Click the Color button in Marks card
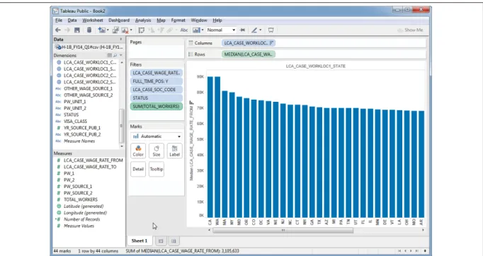This screenshot has width=483, height=256. point(138,151)
